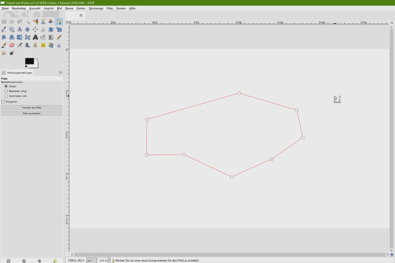The image size is (395, 263).
Task: Select the Scissors Select tool
Action: (43, 22)
